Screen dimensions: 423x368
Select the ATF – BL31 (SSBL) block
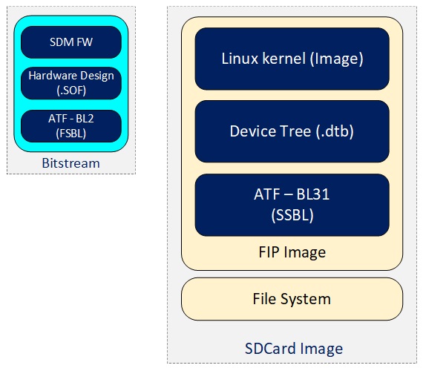point(292,205)
